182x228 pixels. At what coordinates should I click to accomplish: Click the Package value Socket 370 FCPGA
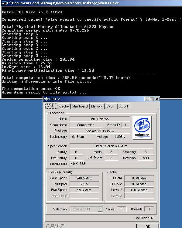pyautogui.click(x=100, y=131)
